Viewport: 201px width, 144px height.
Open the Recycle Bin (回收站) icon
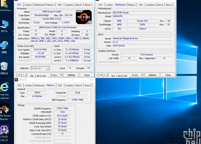click(x=4, y=66)
